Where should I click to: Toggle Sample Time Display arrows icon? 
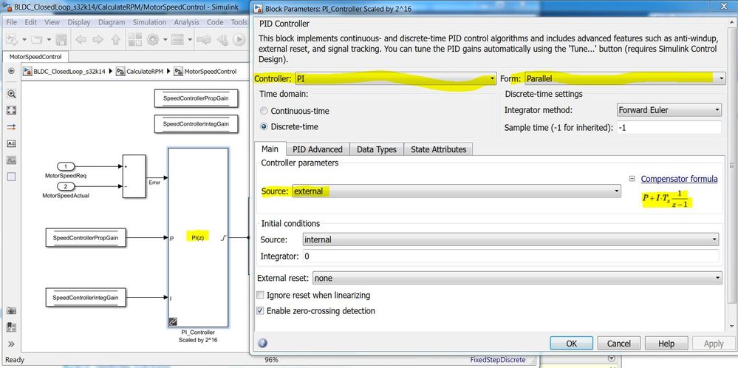11,126
